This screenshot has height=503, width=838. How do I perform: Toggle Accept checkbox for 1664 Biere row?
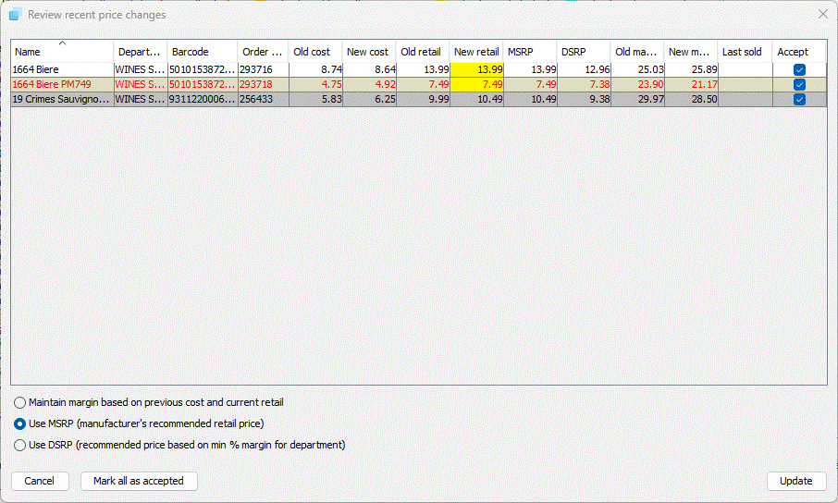click(x=799, y=69)
